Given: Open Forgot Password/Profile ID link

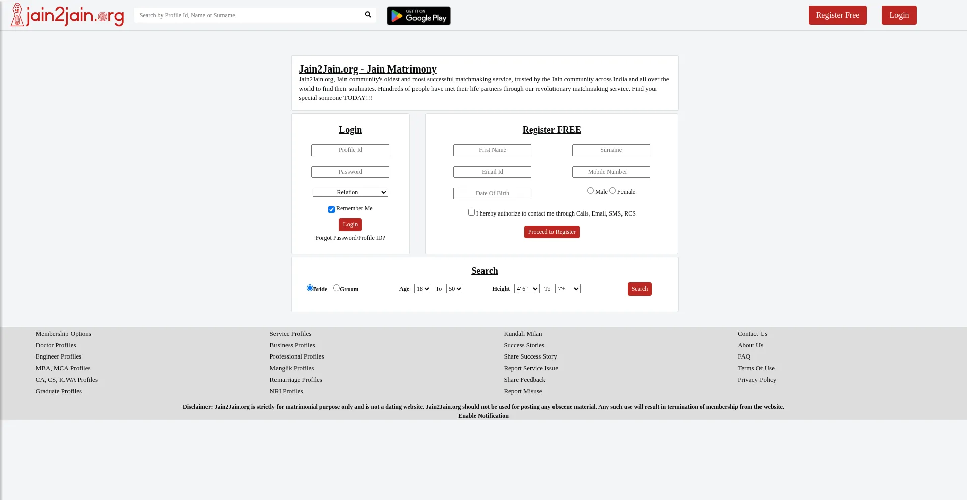Looking at the screenshot, I should click(350, 238).
